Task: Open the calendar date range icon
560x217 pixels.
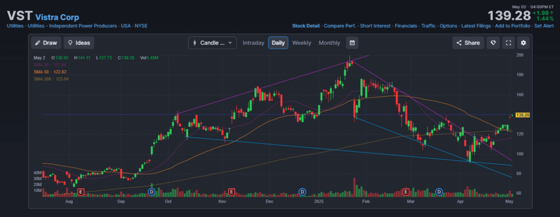Action: pyautogui.click(x=352, y=43)
